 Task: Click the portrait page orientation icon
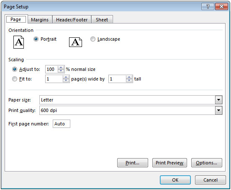point(18,42)
